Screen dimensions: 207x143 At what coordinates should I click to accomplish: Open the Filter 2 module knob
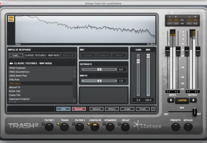pos(80,127)
